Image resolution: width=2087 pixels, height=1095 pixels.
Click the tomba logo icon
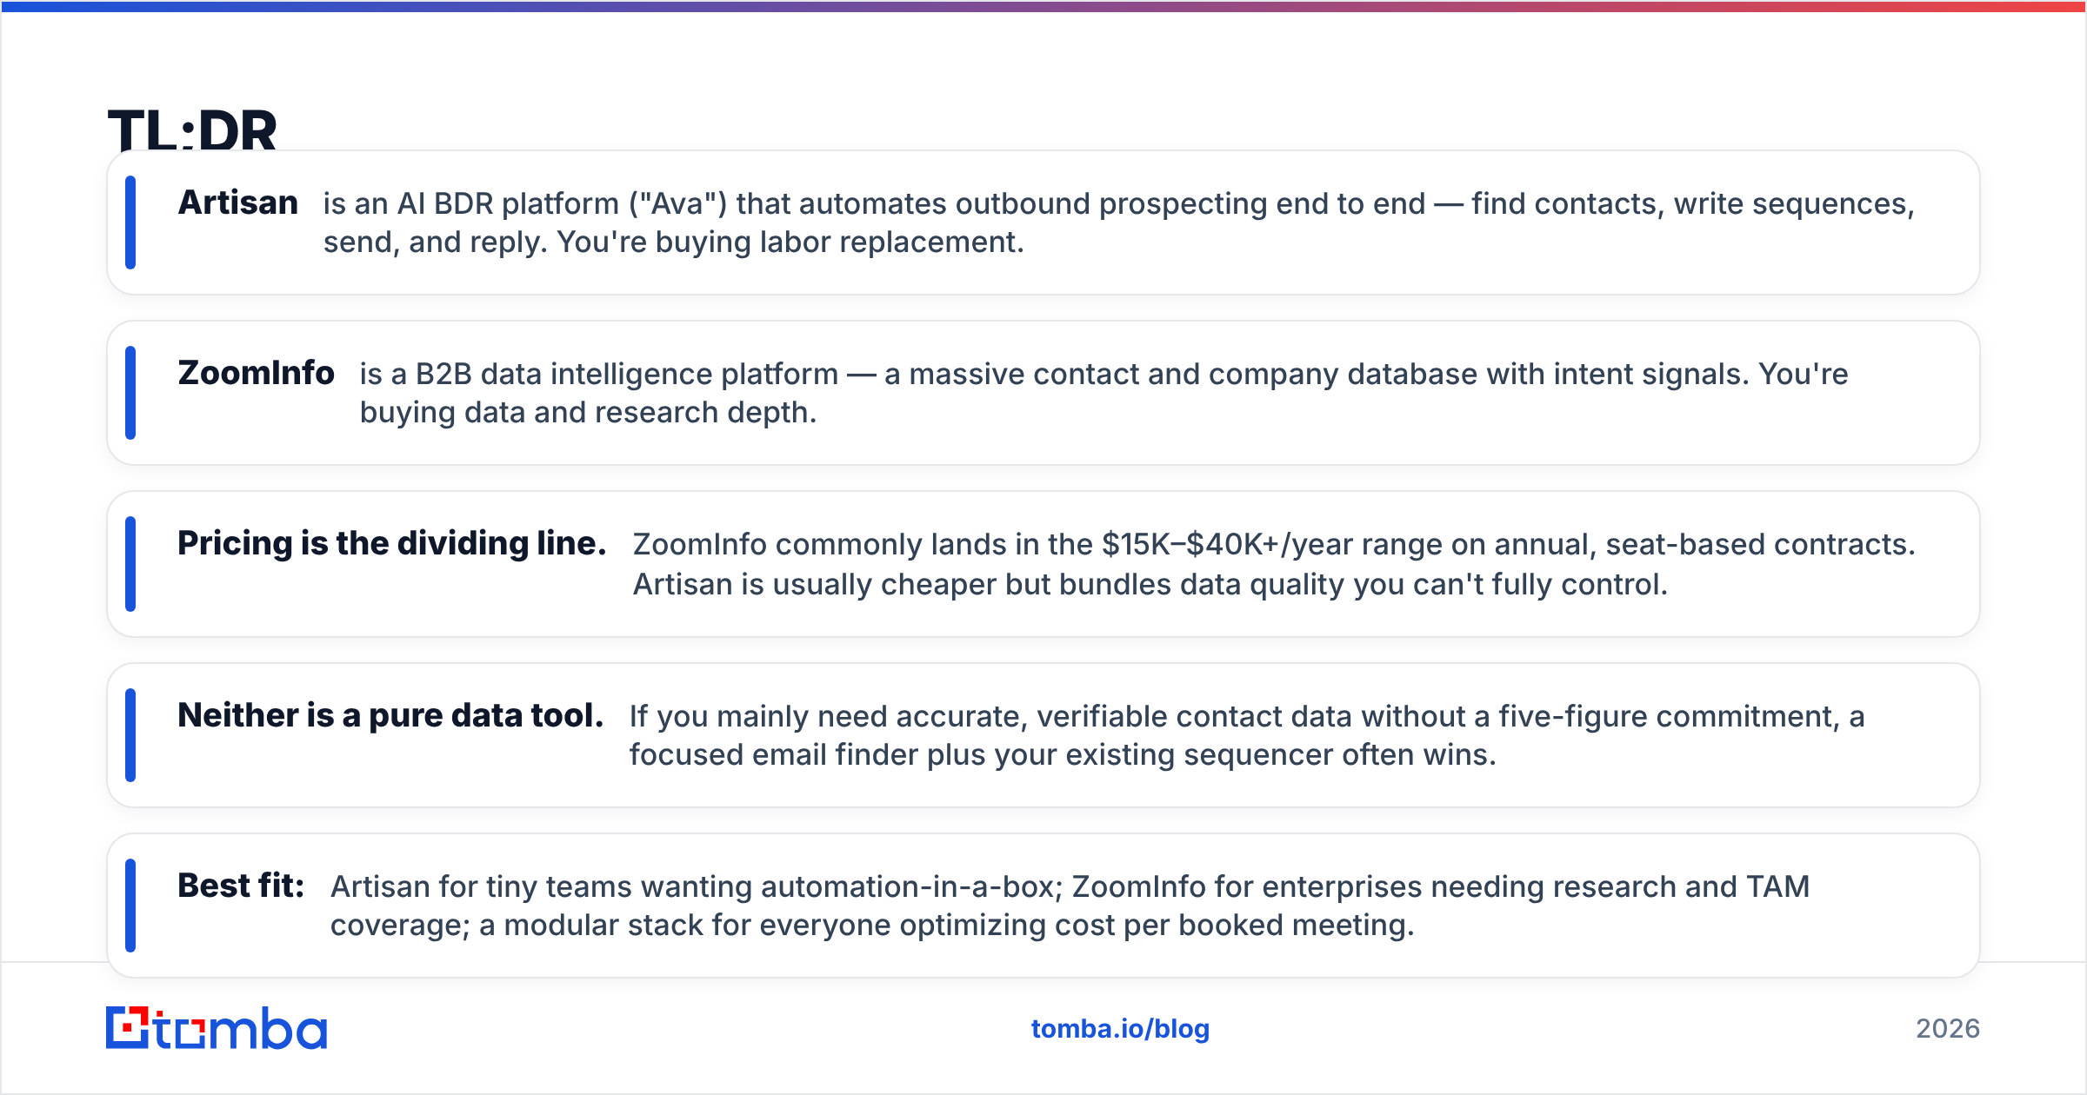click(x=128, y=1028)
